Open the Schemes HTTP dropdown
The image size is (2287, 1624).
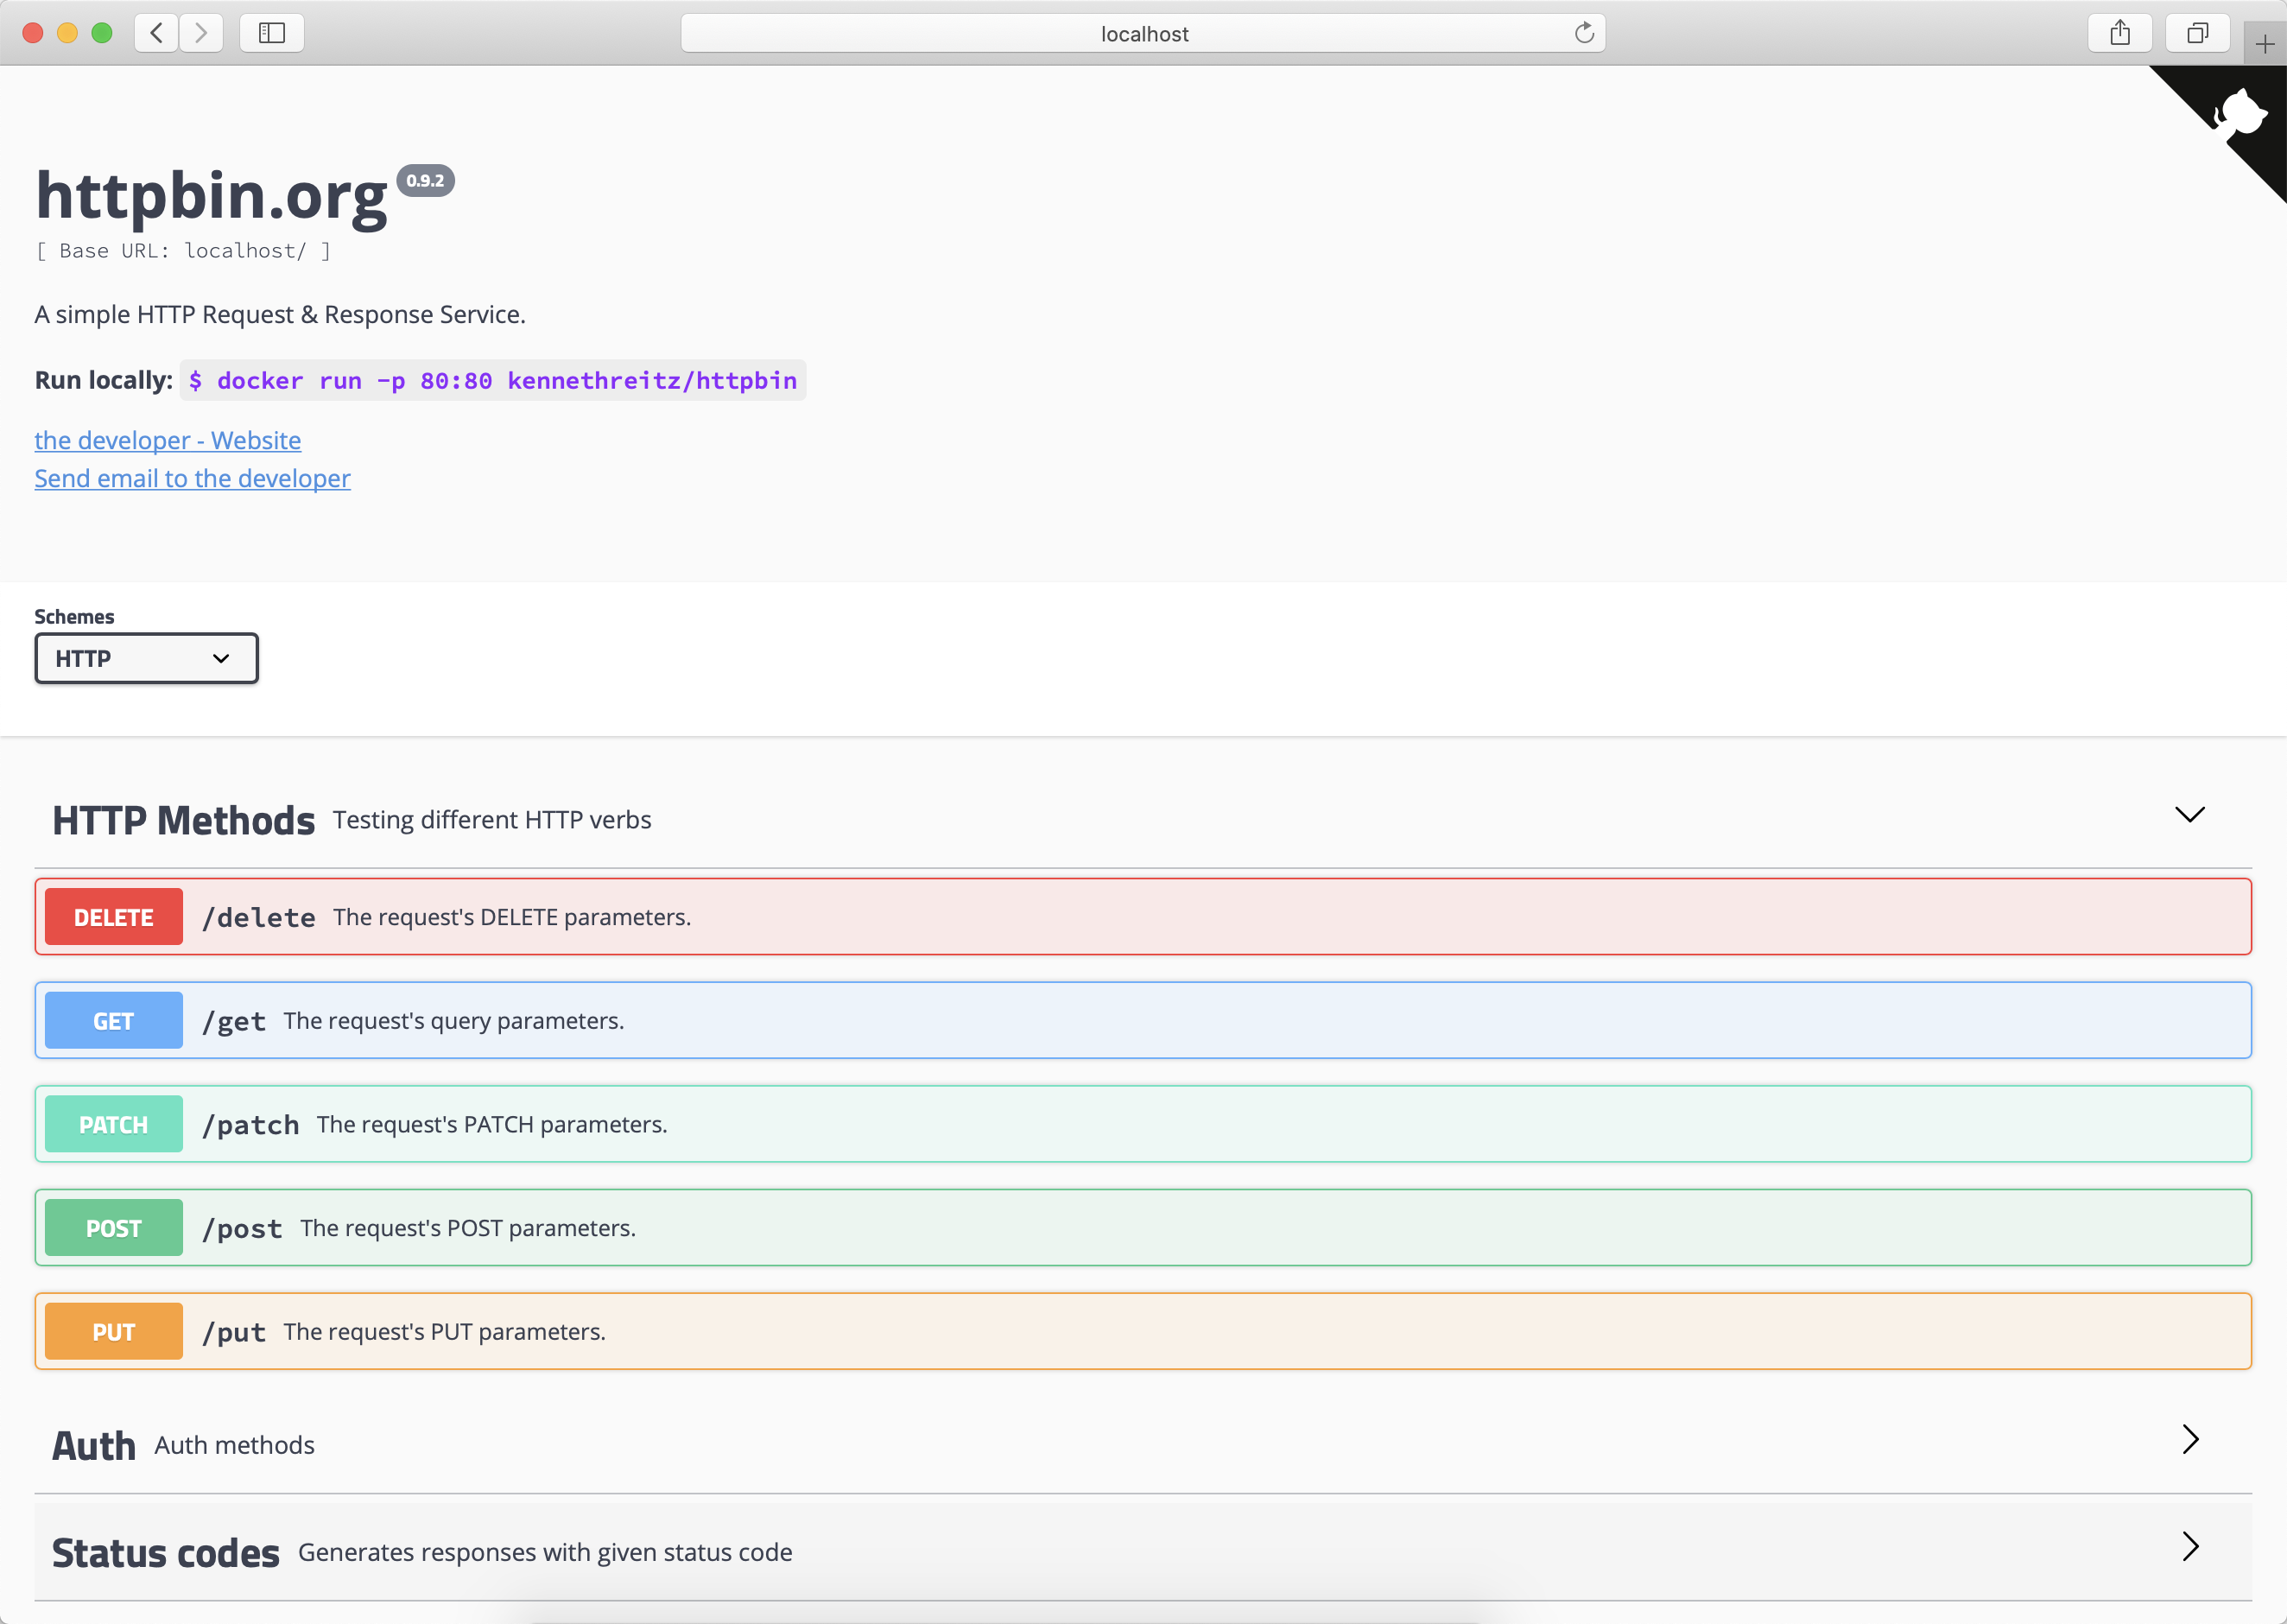point(146,658)
